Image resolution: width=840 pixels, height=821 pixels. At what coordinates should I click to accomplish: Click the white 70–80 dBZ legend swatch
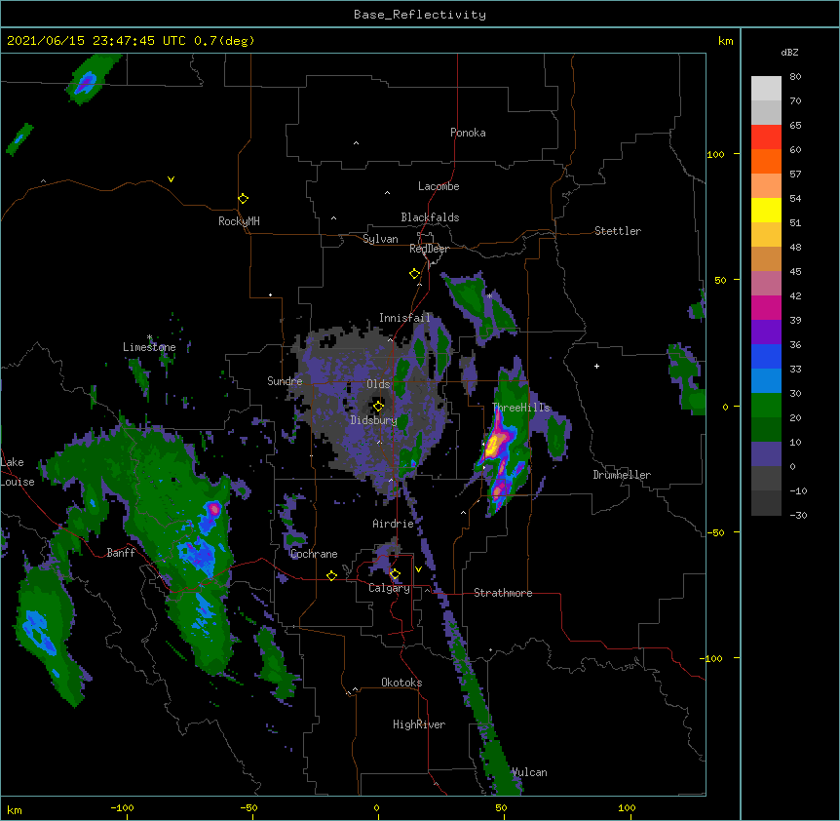click(x=766, y=89)
